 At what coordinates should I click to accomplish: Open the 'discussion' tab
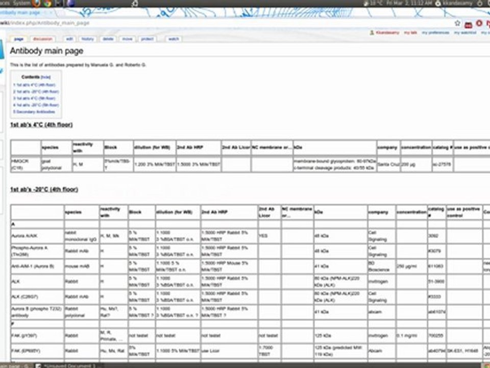point(43,39)
